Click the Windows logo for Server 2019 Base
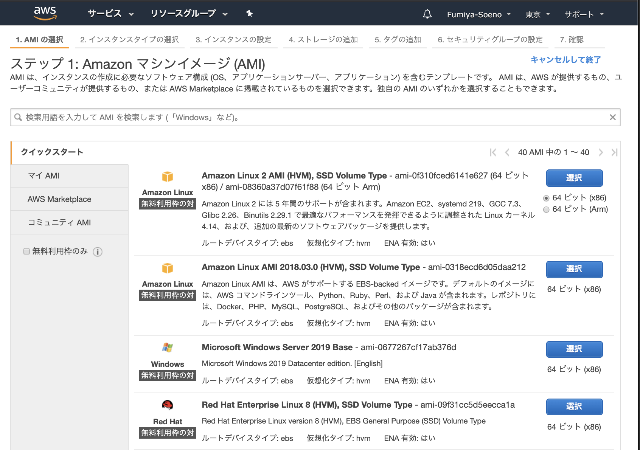The width and height of the screenshot is (640, 450). pyautogui.click(x=168, y=348)
